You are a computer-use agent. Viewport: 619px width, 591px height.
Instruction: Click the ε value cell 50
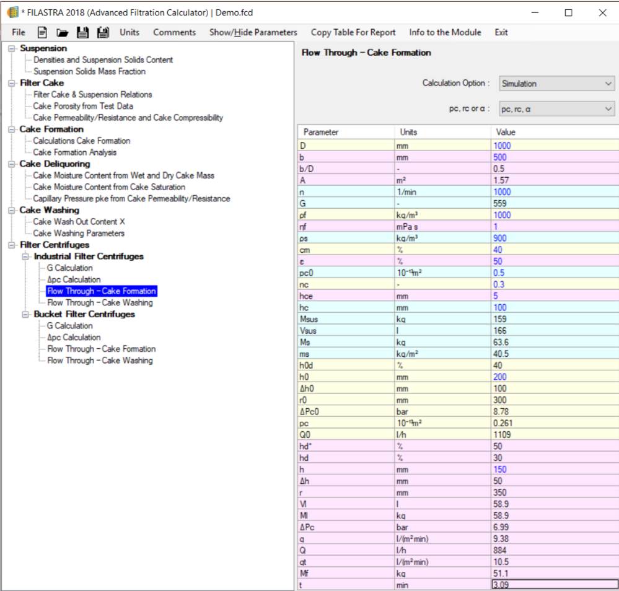[555, 261]
